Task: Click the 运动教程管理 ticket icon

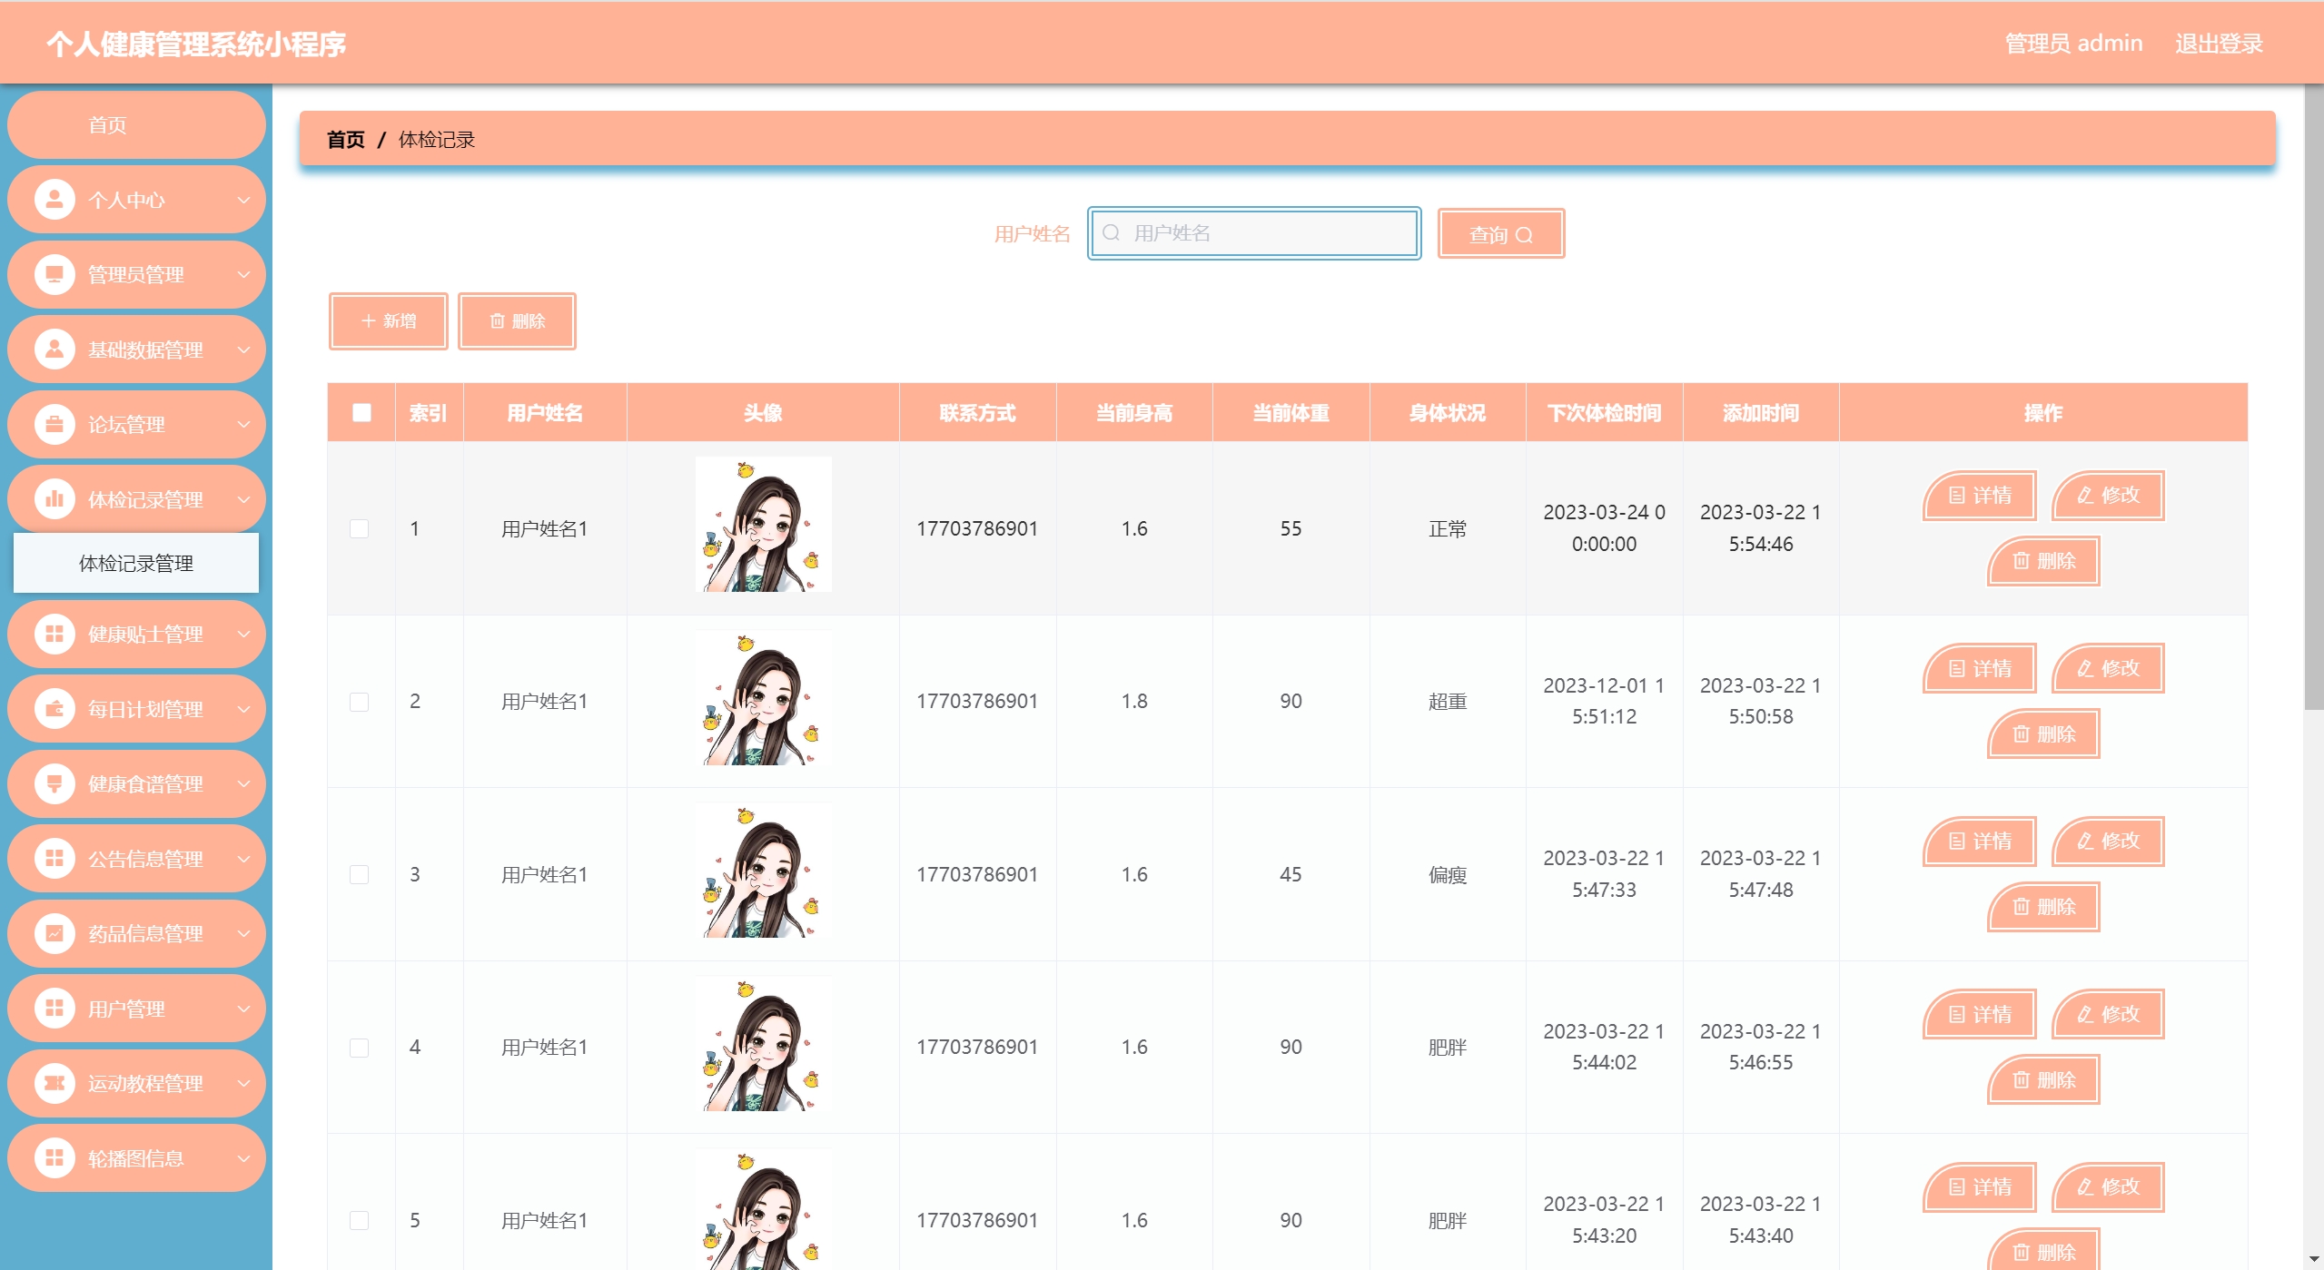Action: pos(54,1083)
